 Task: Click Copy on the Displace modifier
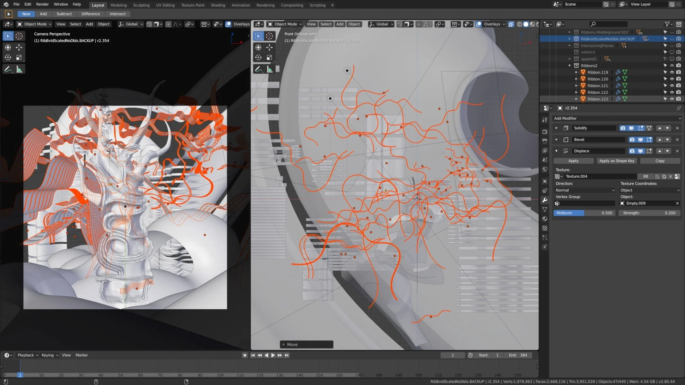pyautogui.click(x=660, y=161)
